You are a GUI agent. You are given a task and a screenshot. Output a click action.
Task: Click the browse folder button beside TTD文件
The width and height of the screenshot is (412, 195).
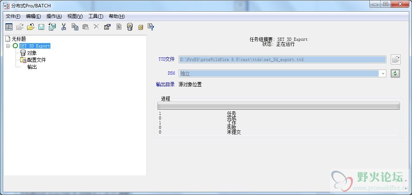(395, 59)
